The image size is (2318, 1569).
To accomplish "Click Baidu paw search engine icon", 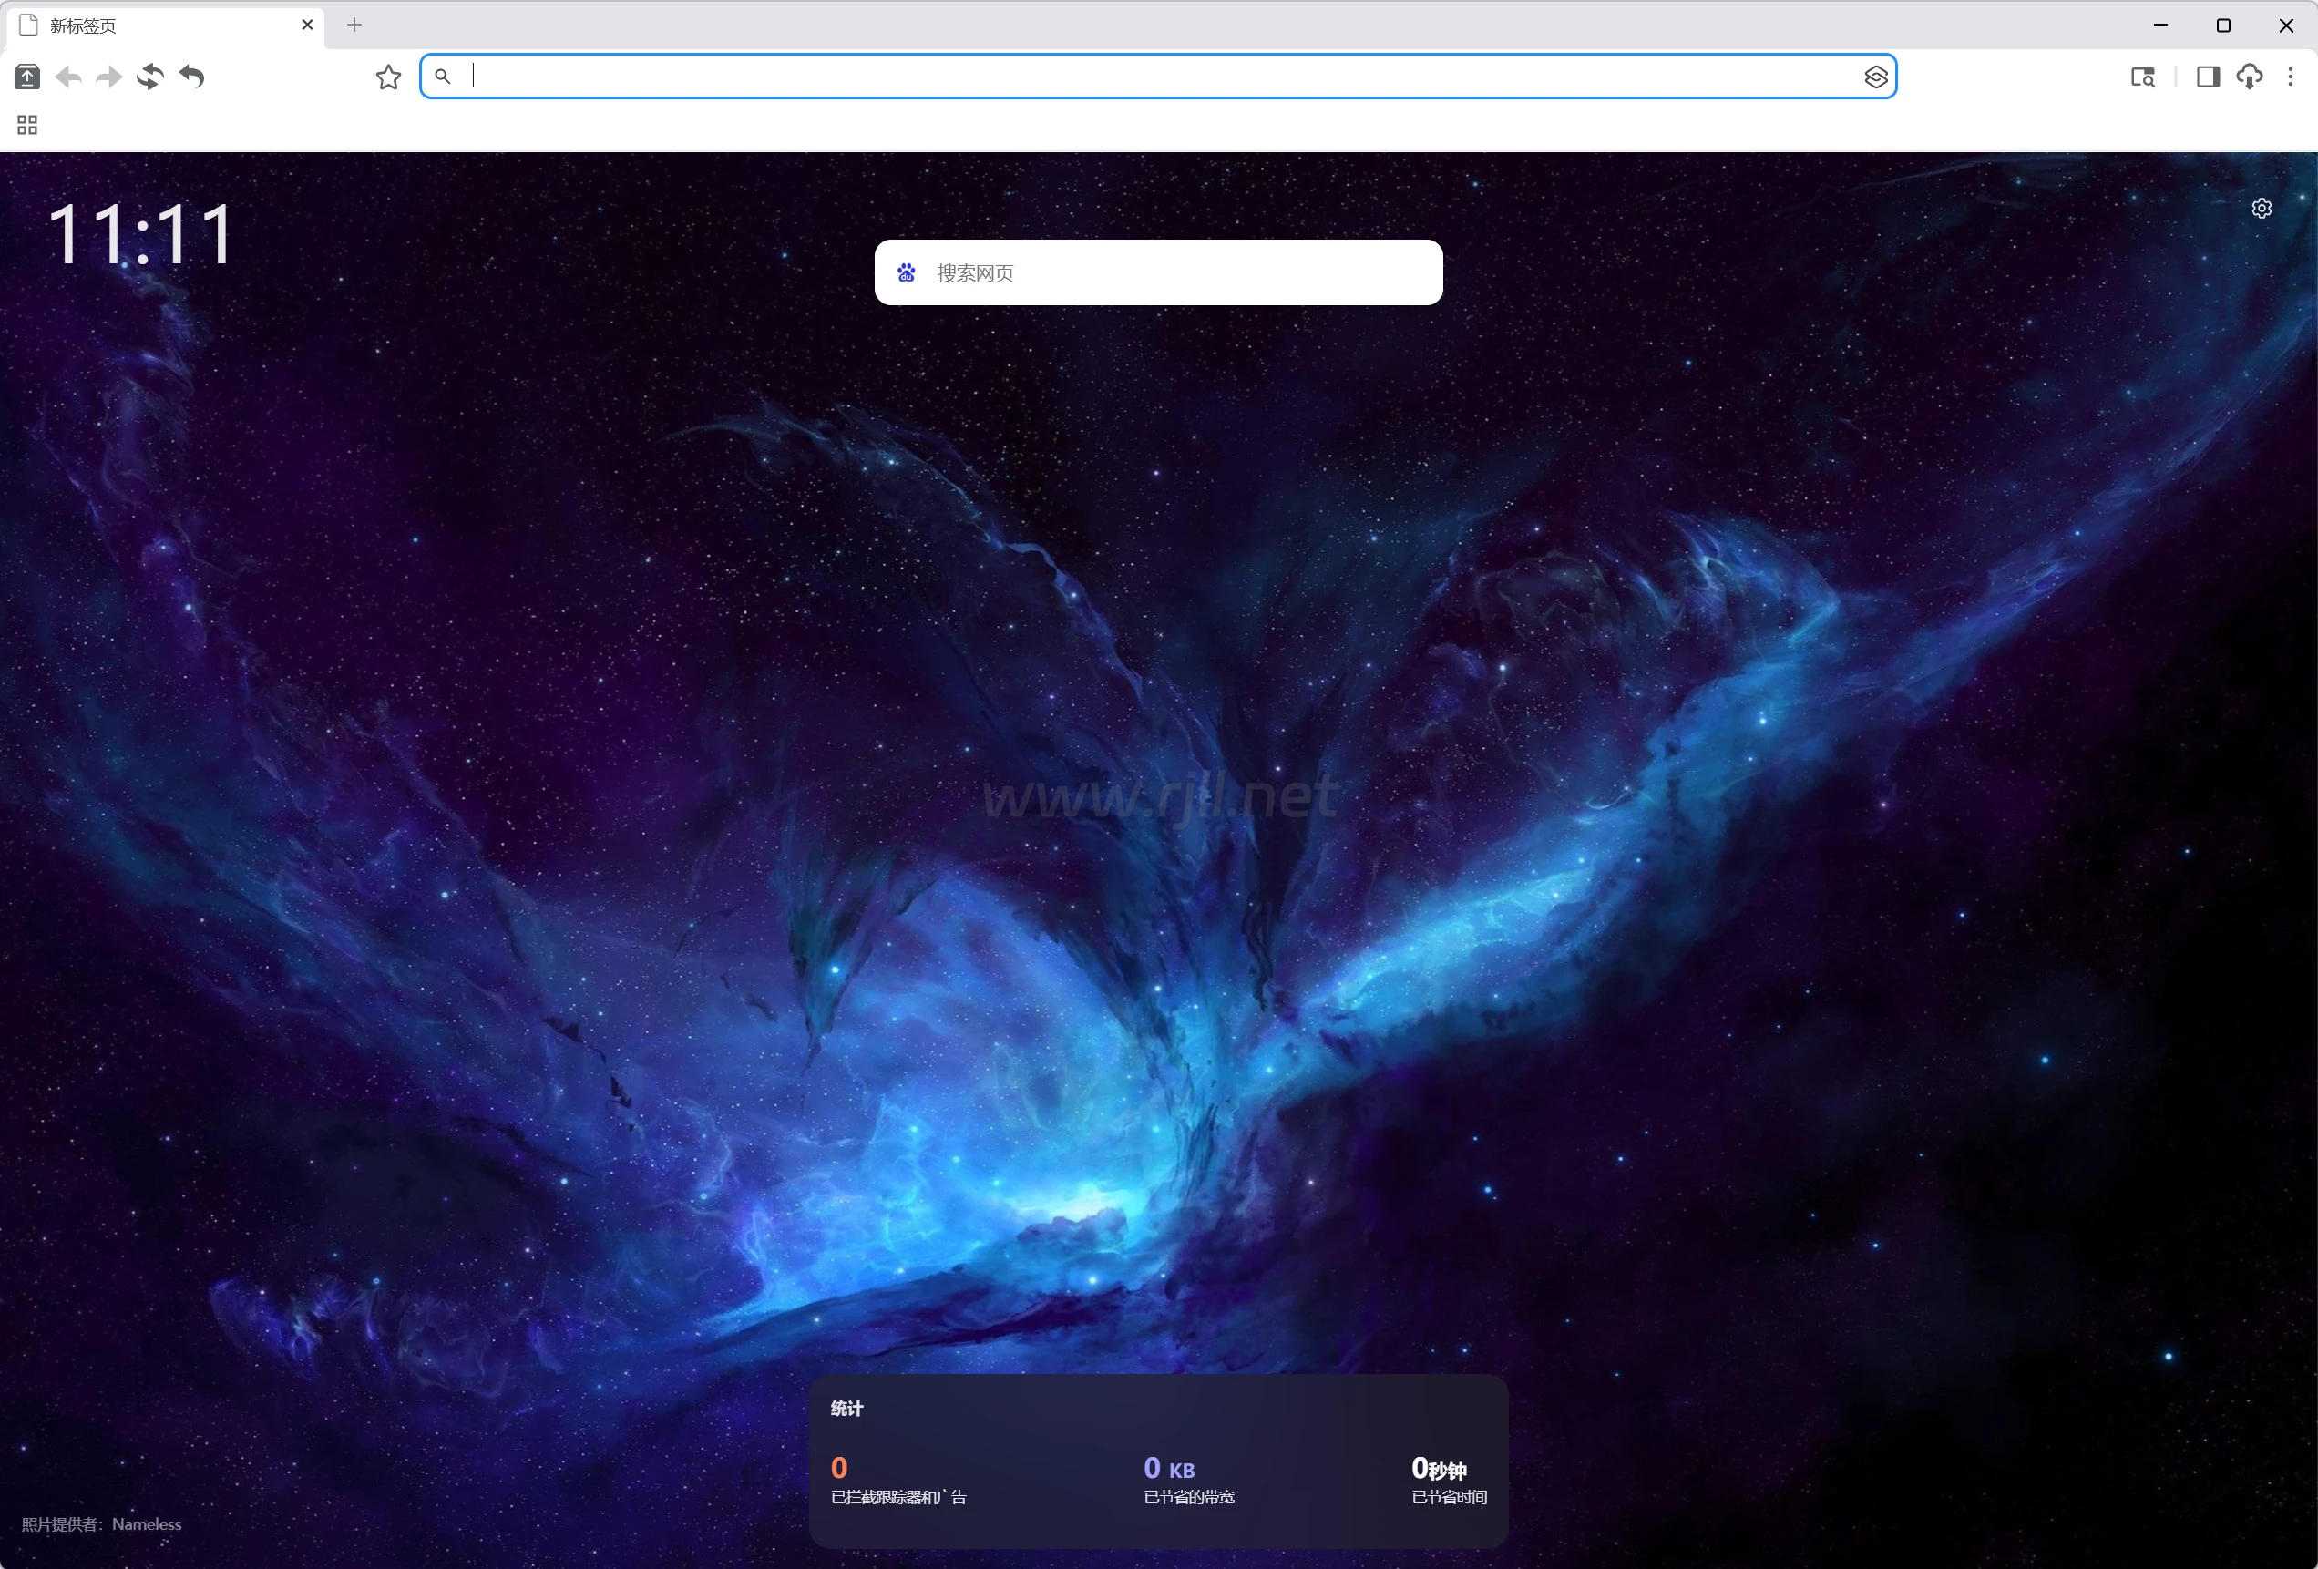I will pos(906,272).
